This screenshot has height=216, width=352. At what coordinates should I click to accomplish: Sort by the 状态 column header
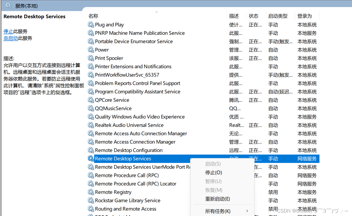[253, 16]
